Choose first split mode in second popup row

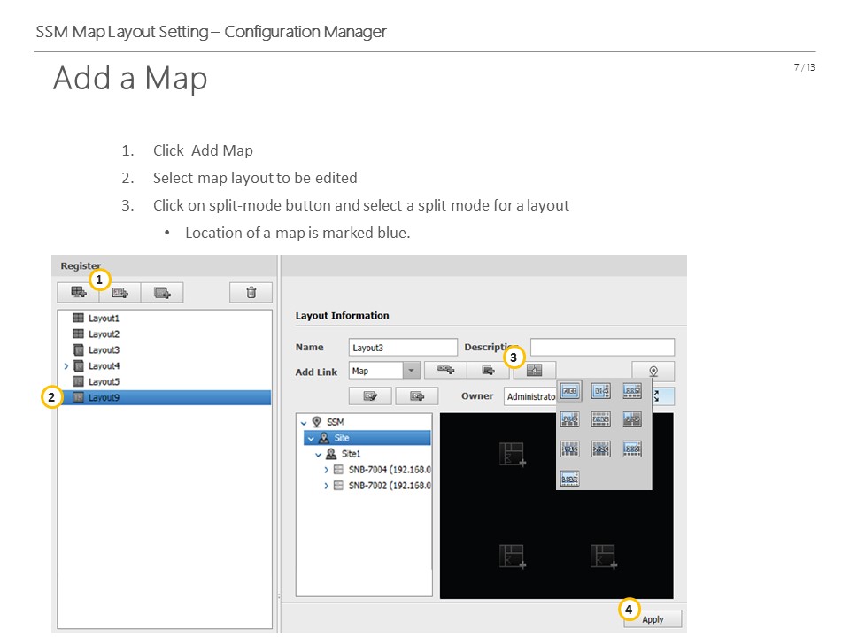pos(569,419)
